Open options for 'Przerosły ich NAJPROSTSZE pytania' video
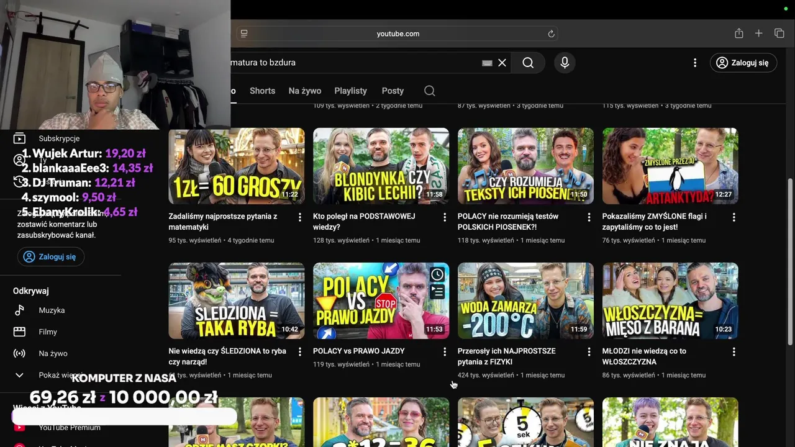795x447 pixels. (x=589, y=351)
